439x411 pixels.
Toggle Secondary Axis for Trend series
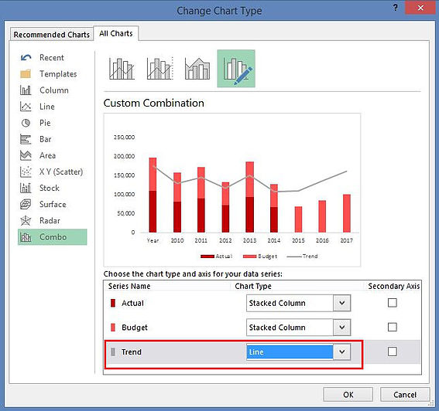tap(393, 352)
